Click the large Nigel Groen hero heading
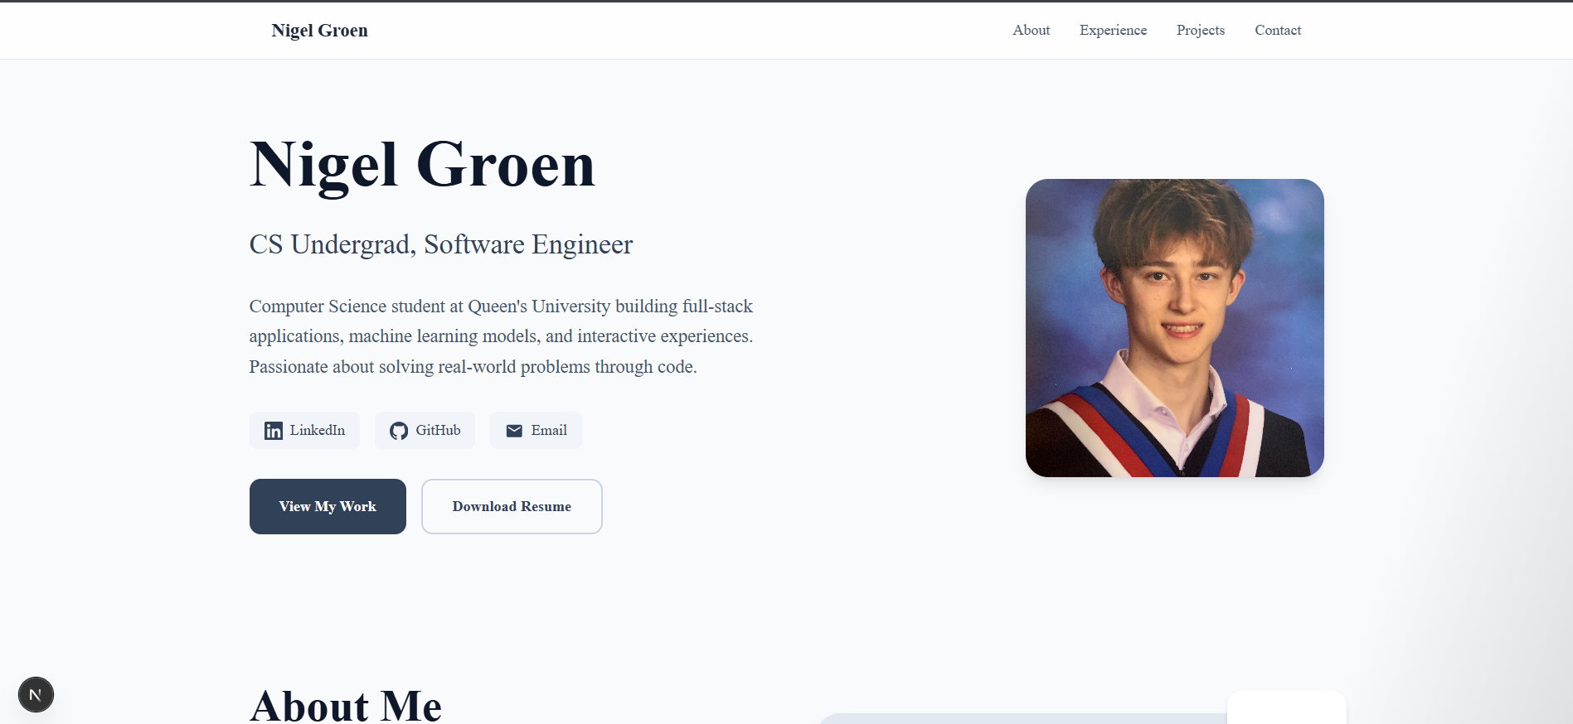This screenshot has height=724, width=1573. point(422,165)
